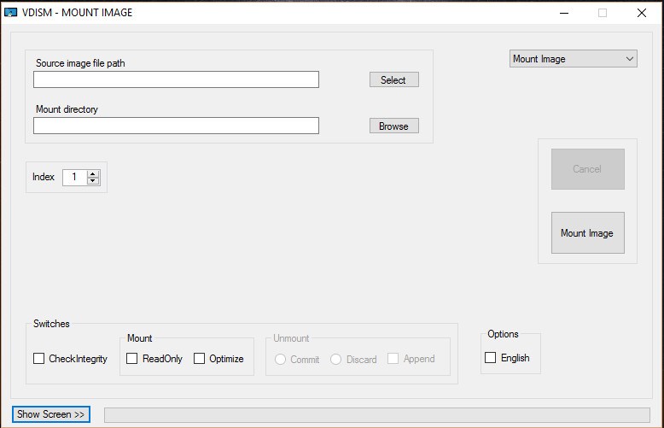Decrease the Index value with down arrow
Screen dimensions: 664x428
coord(93,181)
